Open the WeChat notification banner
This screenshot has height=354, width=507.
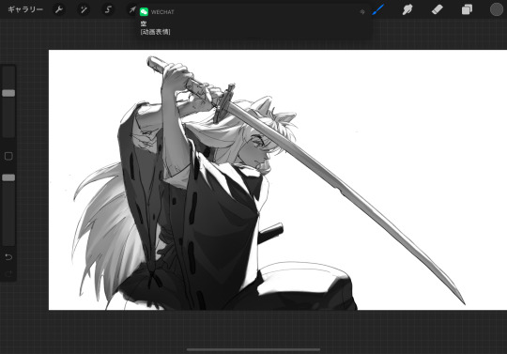253,22
